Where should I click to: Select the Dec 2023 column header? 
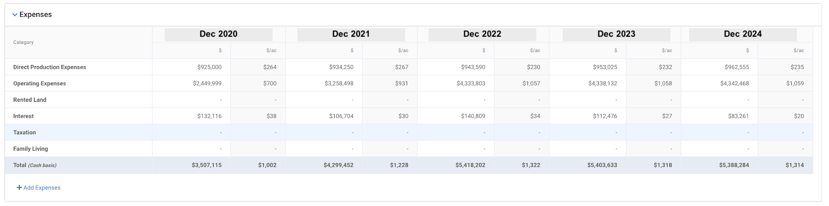point(617,34)
